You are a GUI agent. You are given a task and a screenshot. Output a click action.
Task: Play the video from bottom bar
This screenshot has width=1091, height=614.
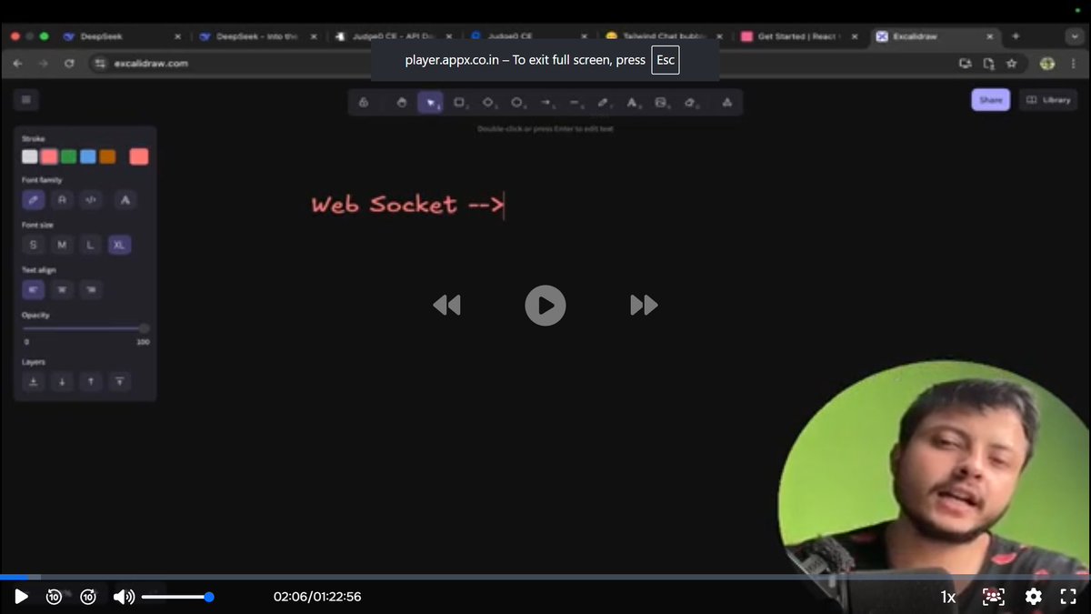click(21, 597)
